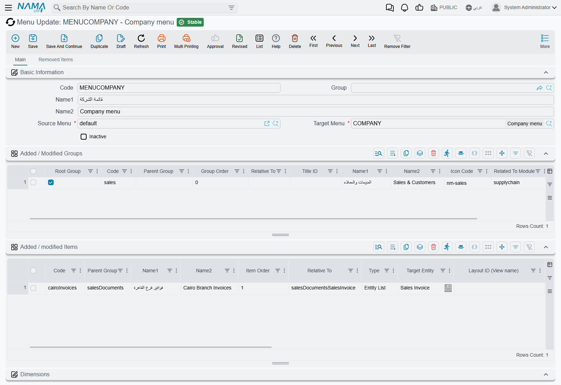
Task: Open the search box filter options dropdown
Action: pos(231,8)
